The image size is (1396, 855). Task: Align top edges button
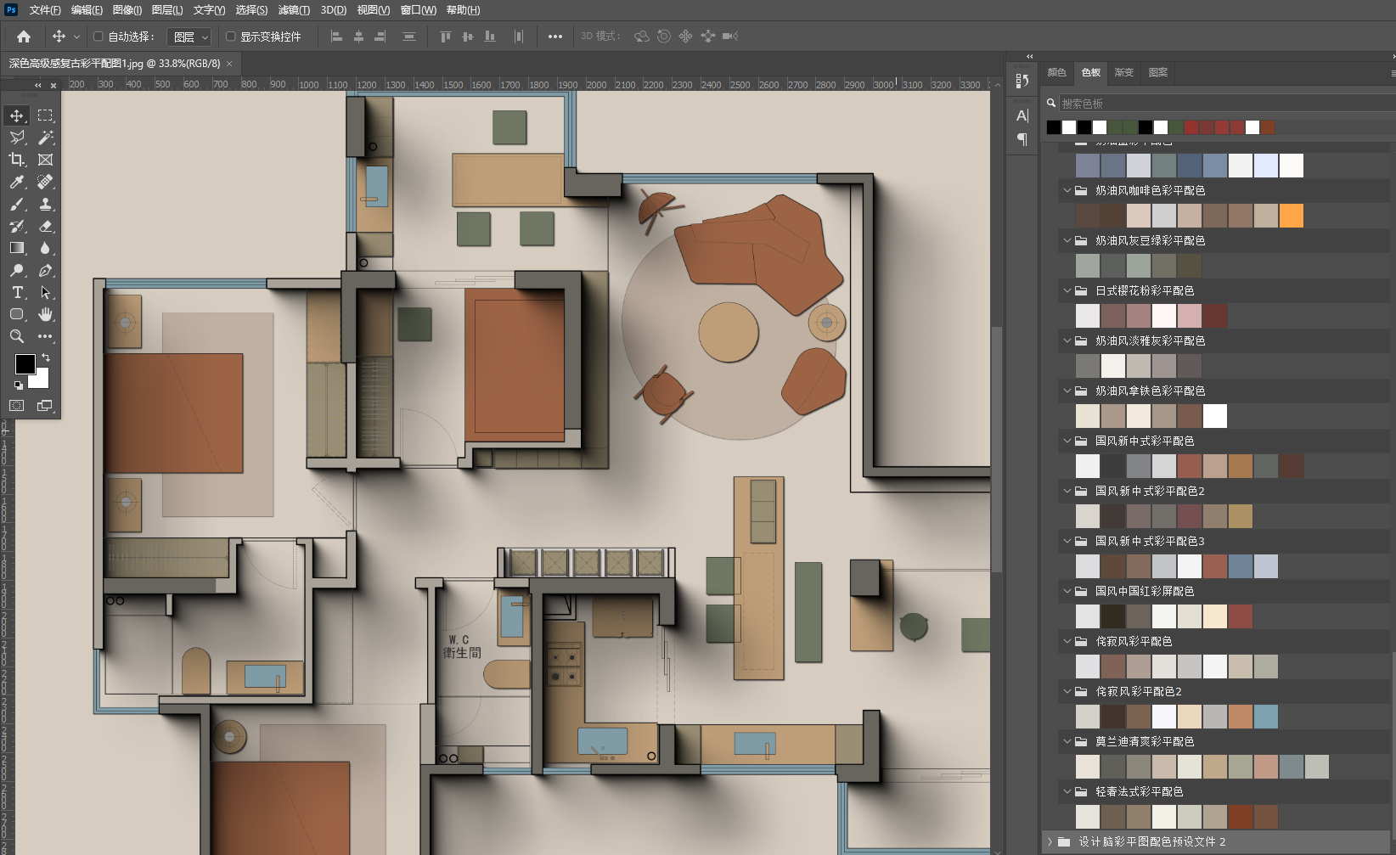(446, 37)
